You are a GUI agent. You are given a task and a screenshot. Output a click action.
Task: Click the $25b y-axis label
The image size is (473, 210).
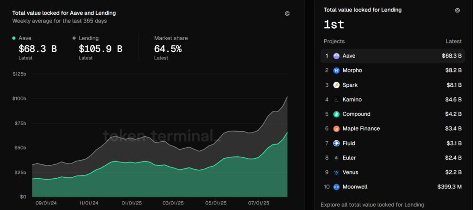tap(20, 172)
